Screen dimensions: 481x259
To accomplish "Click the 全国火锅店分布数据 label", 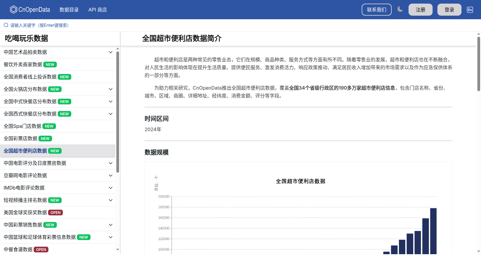I will coord(25,89).
